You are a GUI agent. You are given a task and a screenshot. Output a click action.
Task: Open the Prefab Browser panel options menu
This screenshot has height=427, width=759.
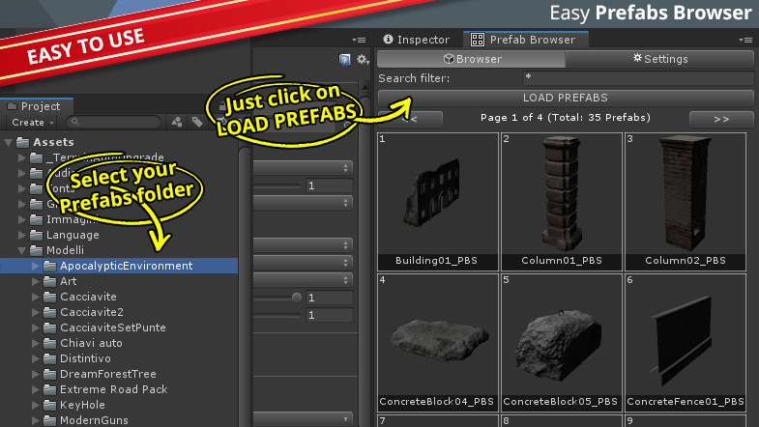745,40
